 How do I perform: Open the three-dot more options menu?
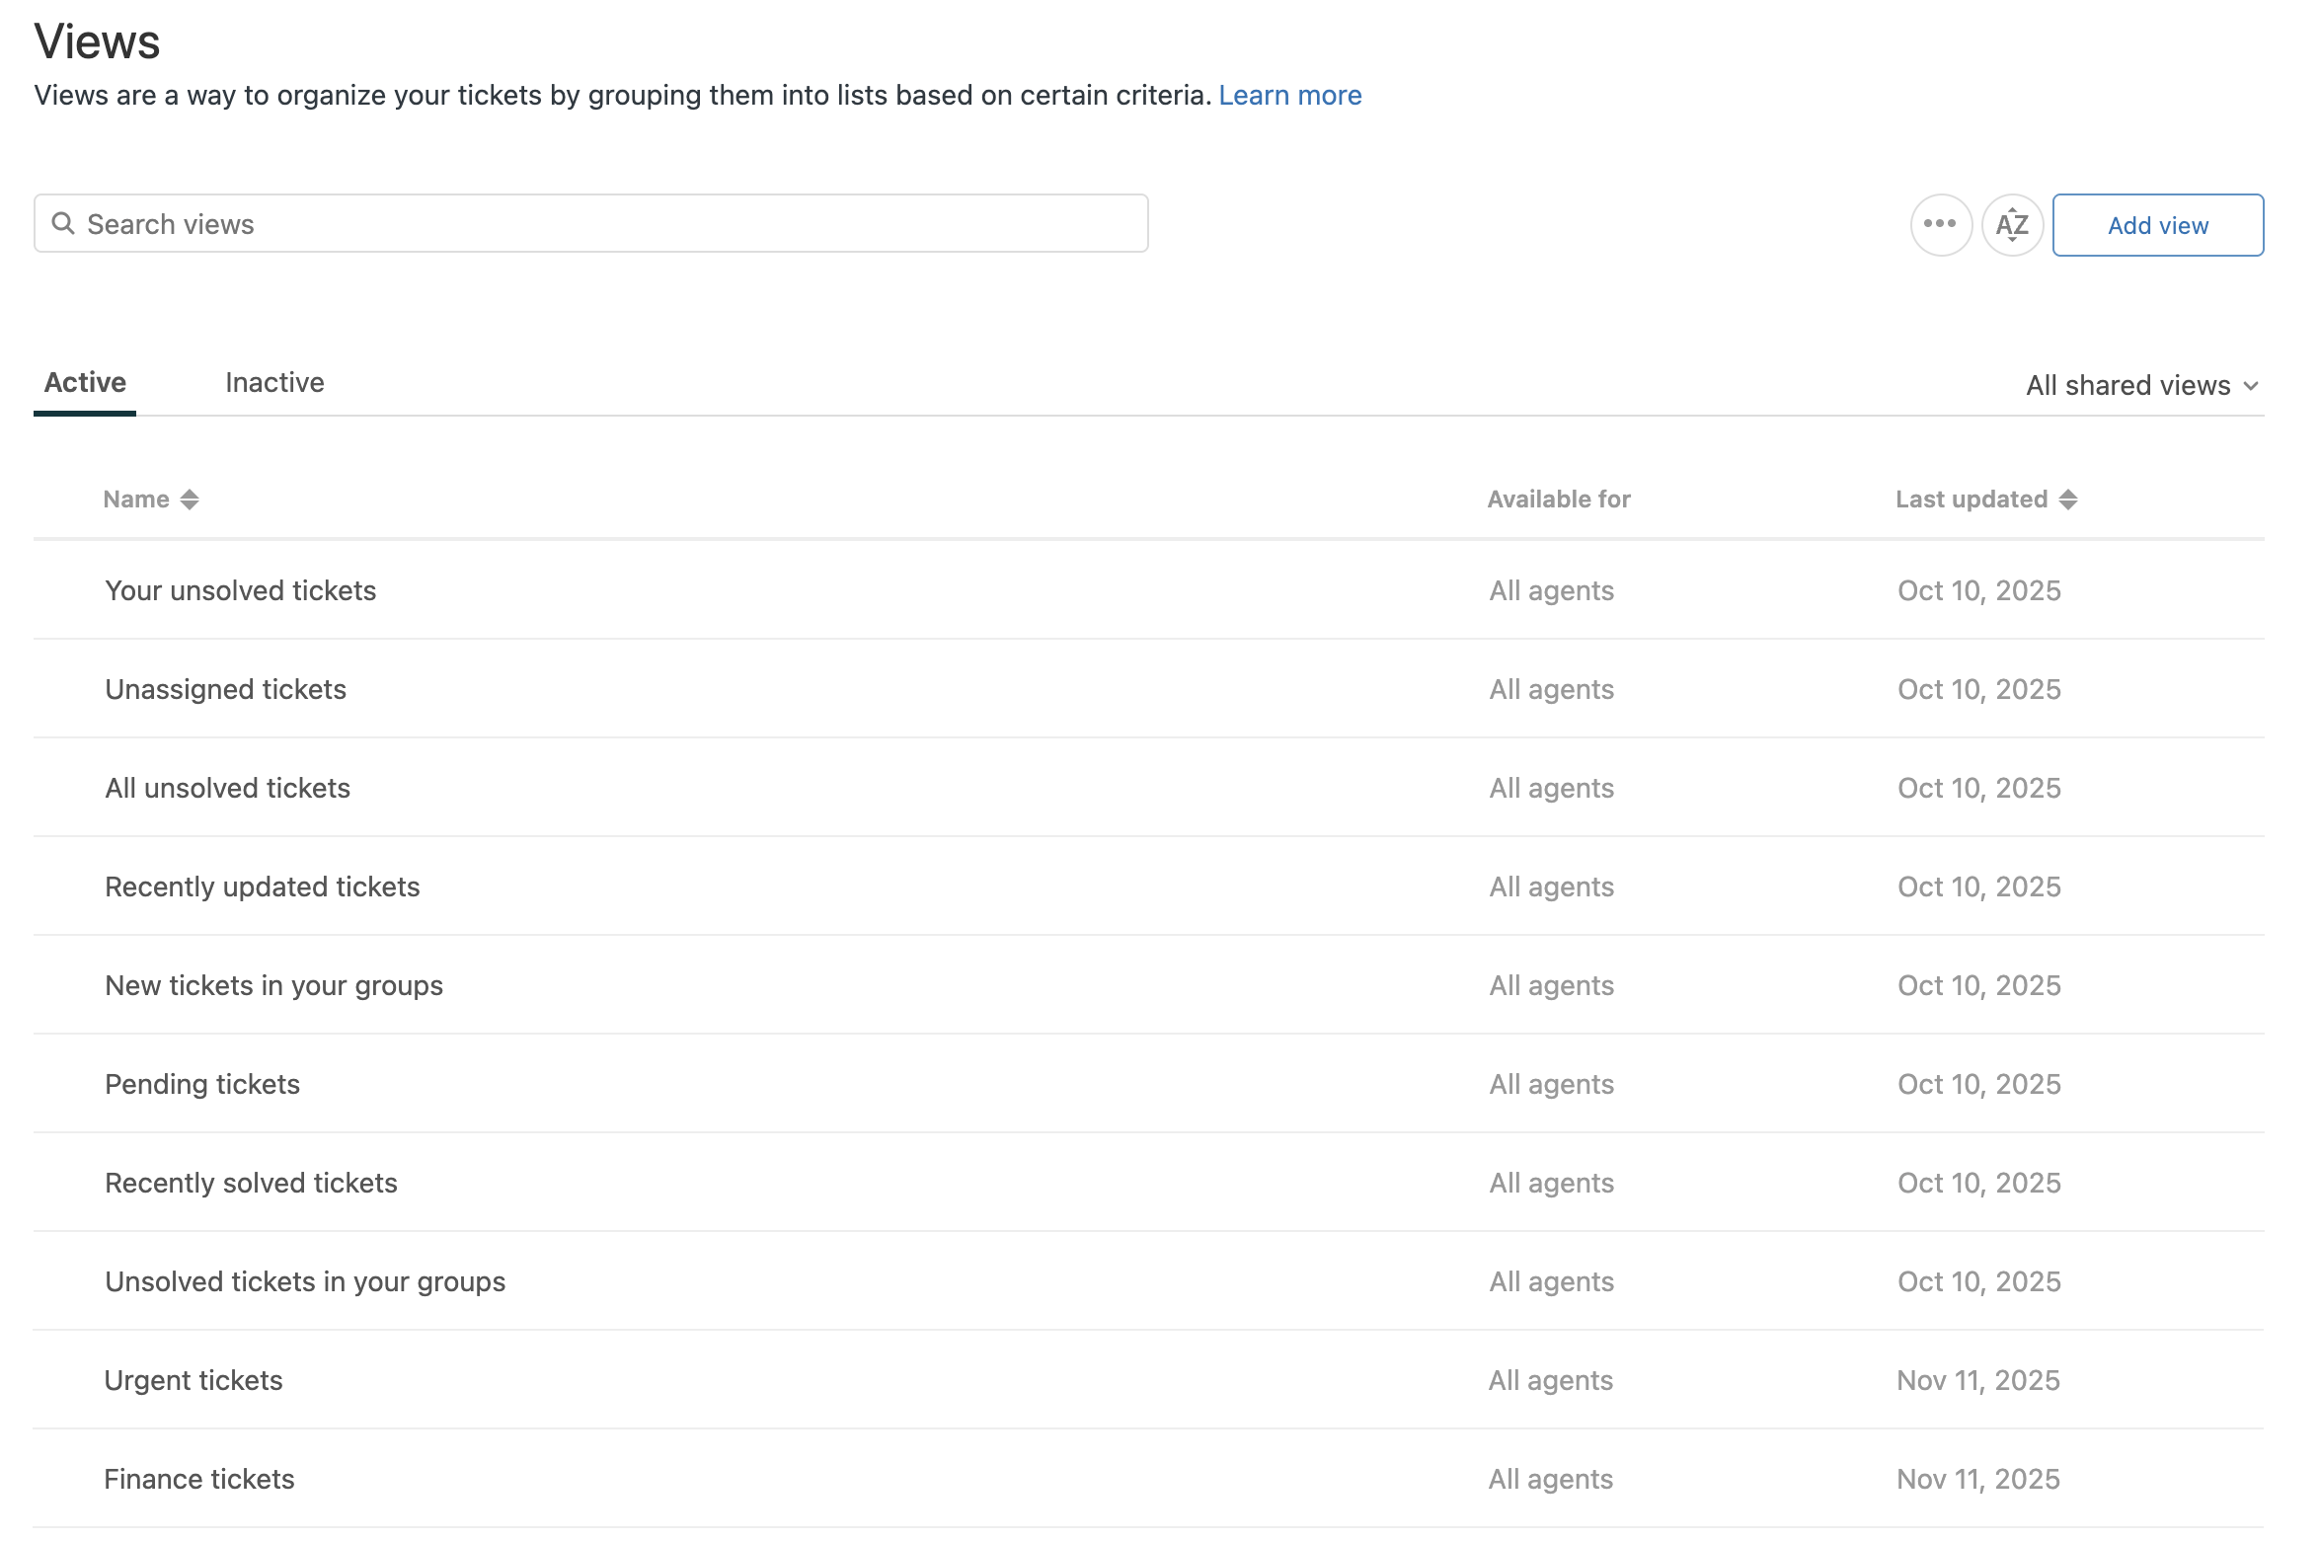pos(1940,224)
